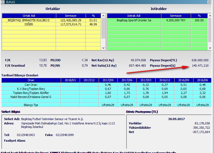The image size is (214, 153).
Task: Select the 2017/06 column header
Action: (x=127, y=80)
